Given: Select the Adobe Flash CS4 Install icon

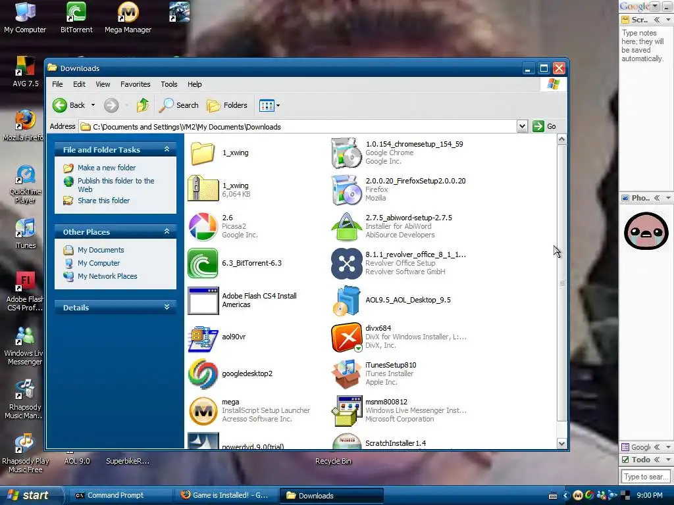Looking at the screenshot, I should [203, 300].
